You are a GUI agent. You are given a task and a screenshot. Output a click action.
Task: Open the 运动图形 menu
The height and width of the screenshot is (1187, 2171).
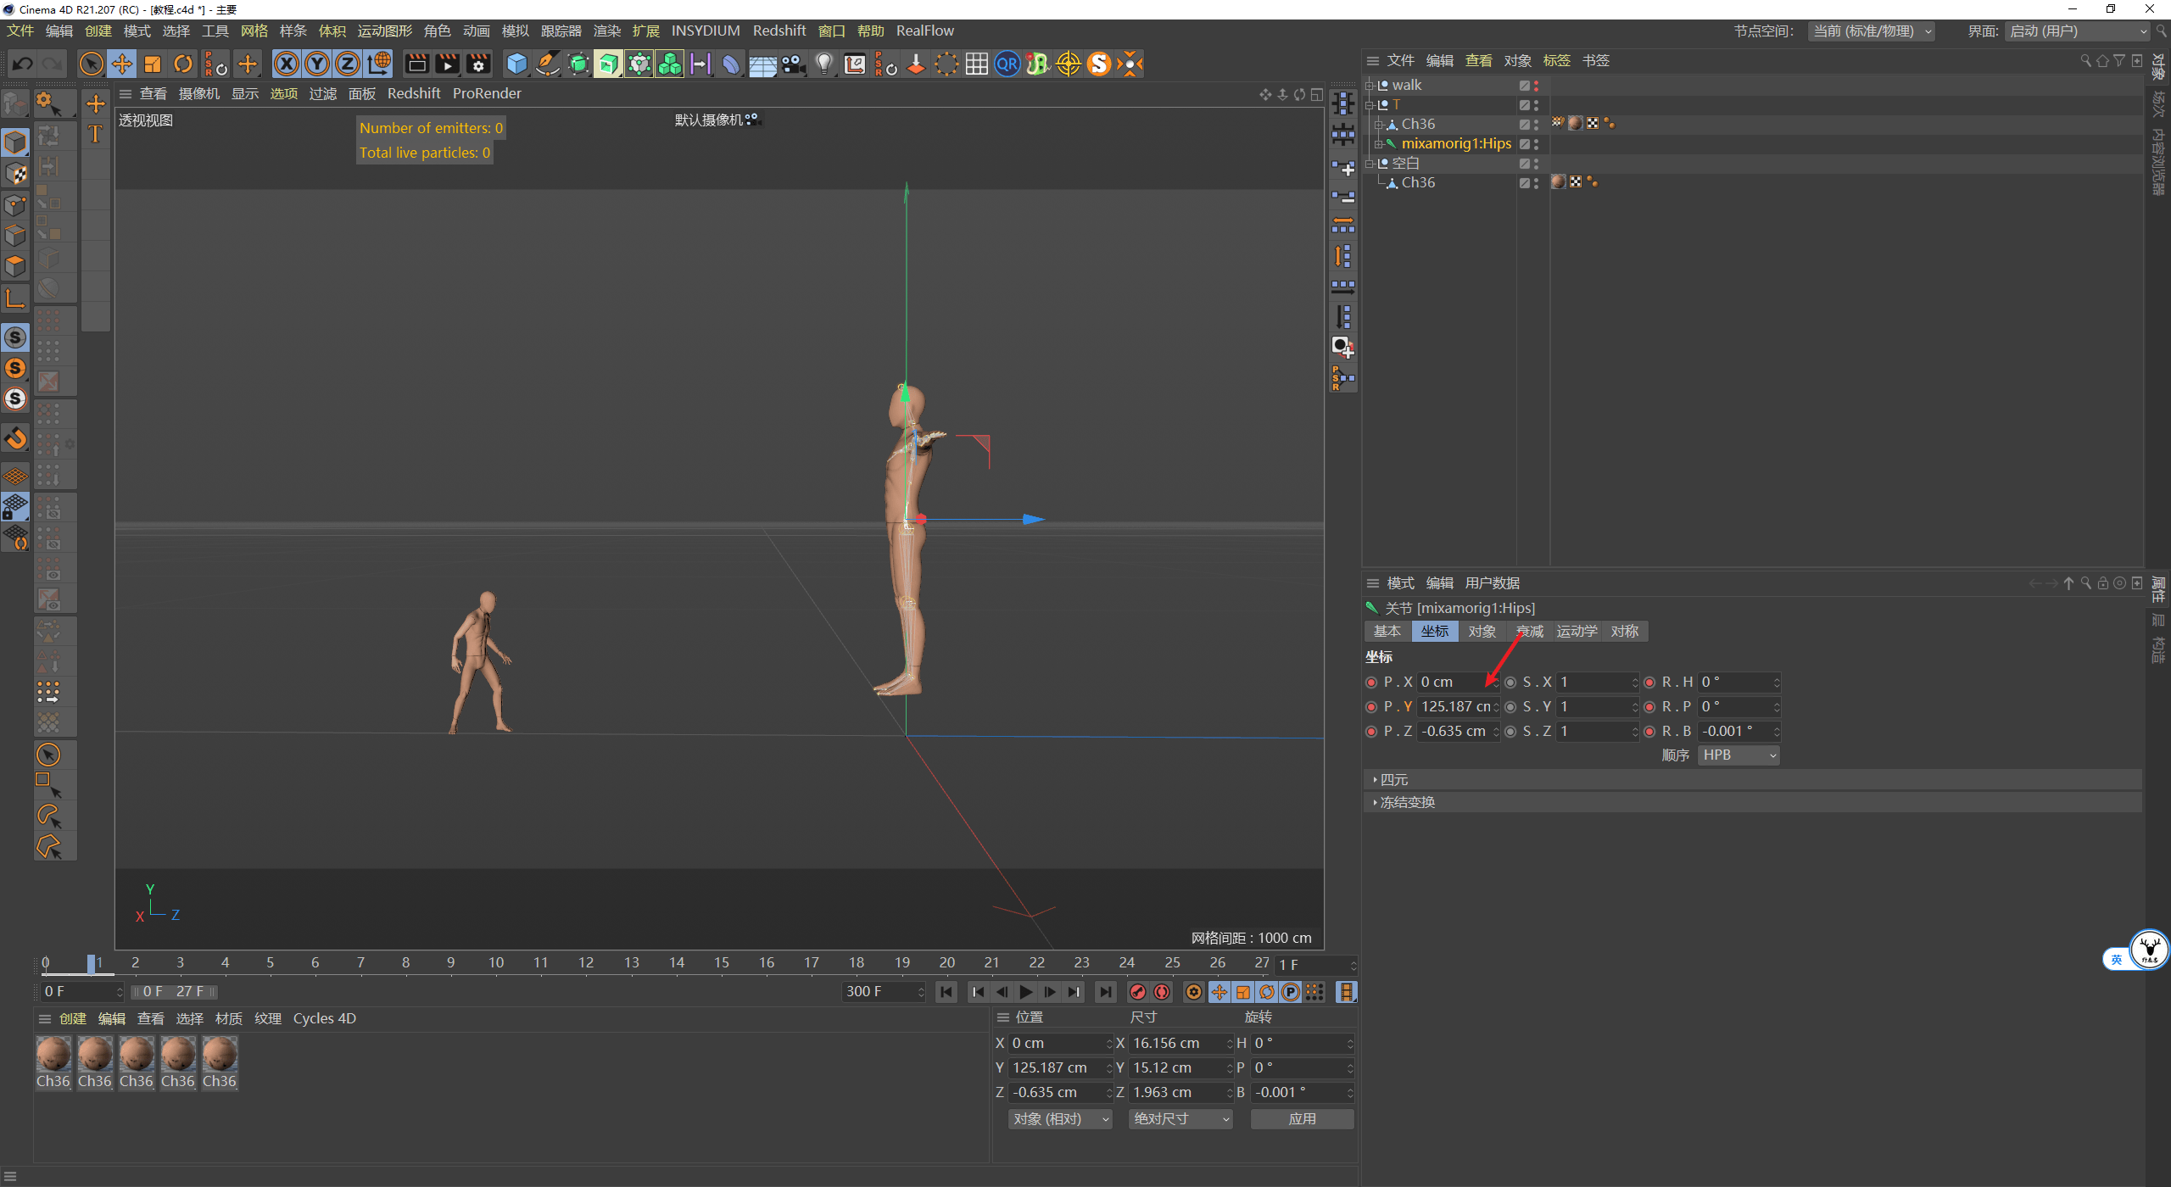[x=384, y=31]
